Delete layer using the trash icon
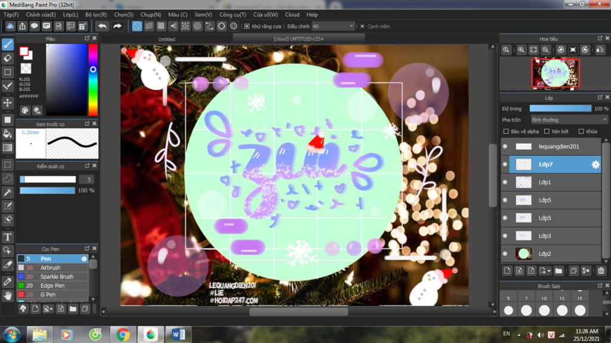 coord(601,270)
